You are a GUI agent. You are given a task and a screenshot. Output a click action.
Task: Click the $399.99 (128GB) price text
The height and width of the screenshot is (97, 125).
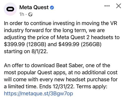[25, 44]
